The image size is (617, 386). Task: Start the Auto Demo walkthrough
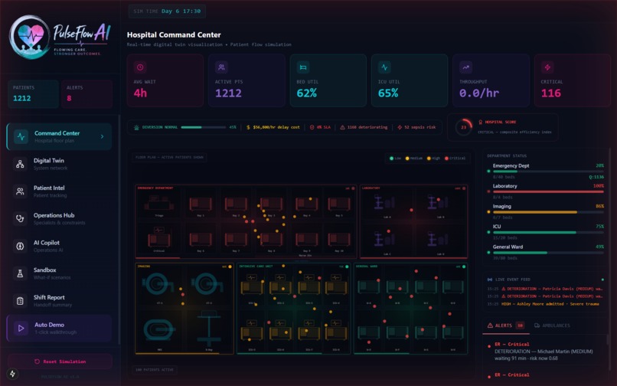pos(60,328)
